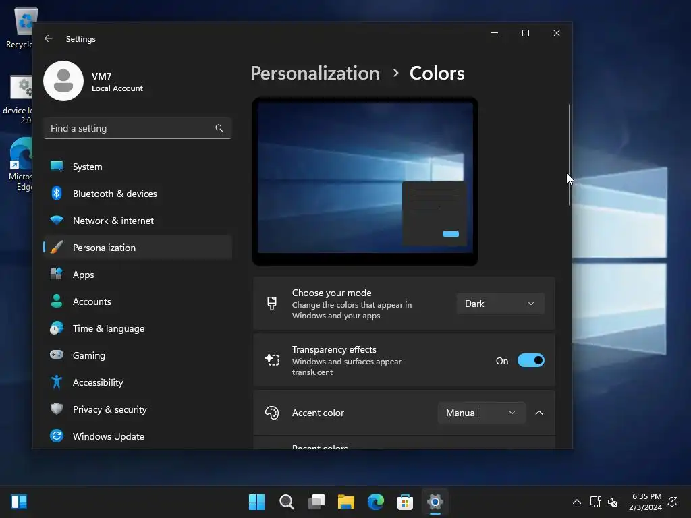Screen dimensions: 691x518
Task: Open the notification bell in the tray
Action: coord(673,502)
